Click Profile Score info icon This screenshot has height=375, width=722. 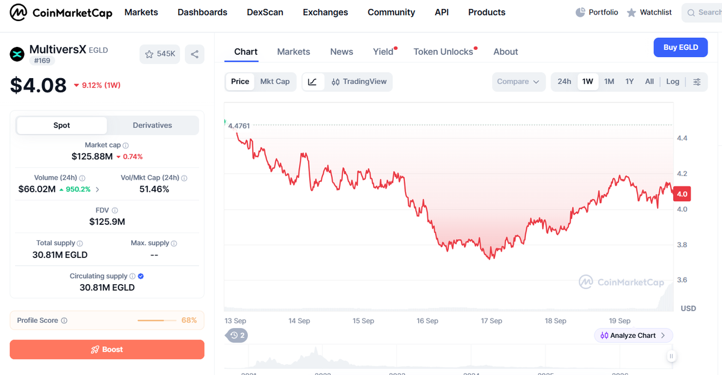pos(64,321)
